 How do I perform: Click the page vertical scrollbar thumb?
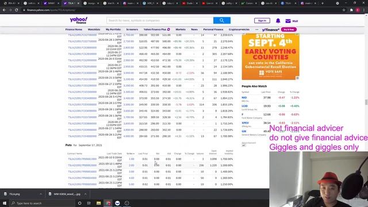[x=366, y=102]
